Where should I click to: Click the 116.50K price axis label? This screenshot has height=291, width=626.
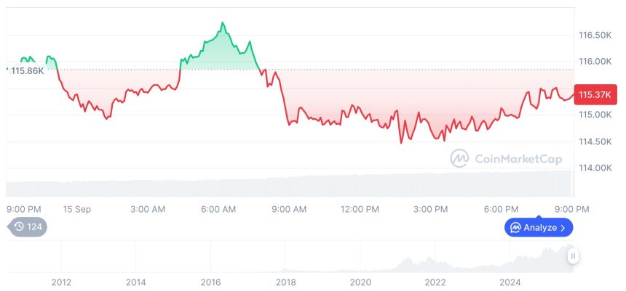[x=594, y=35]
